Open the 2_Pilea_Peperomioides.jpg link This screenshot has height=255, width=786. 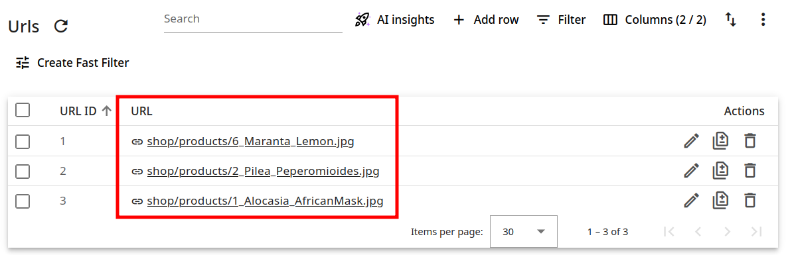pos(263,172)
